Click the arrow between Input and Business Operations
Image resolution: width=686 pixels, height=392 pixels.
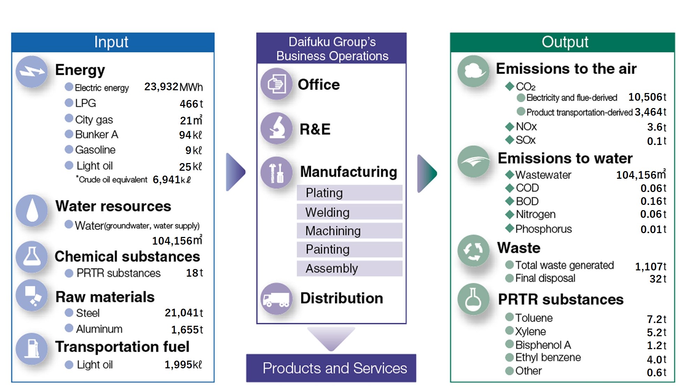tap(236, 172)
